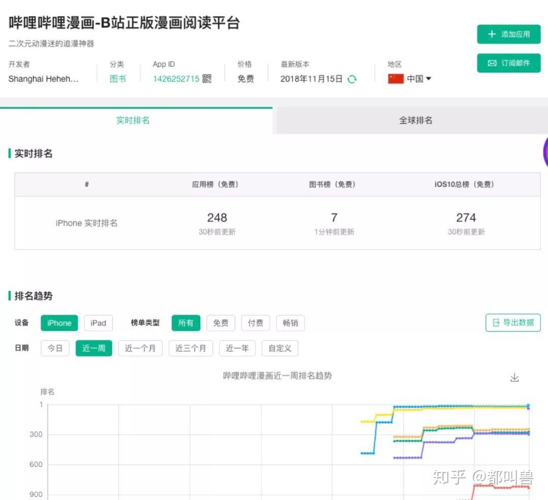The image size is (548, 500).
Task: Click the chart title 哔哩哔哩漫画近一周排名趋势
Action: [278, 376]
